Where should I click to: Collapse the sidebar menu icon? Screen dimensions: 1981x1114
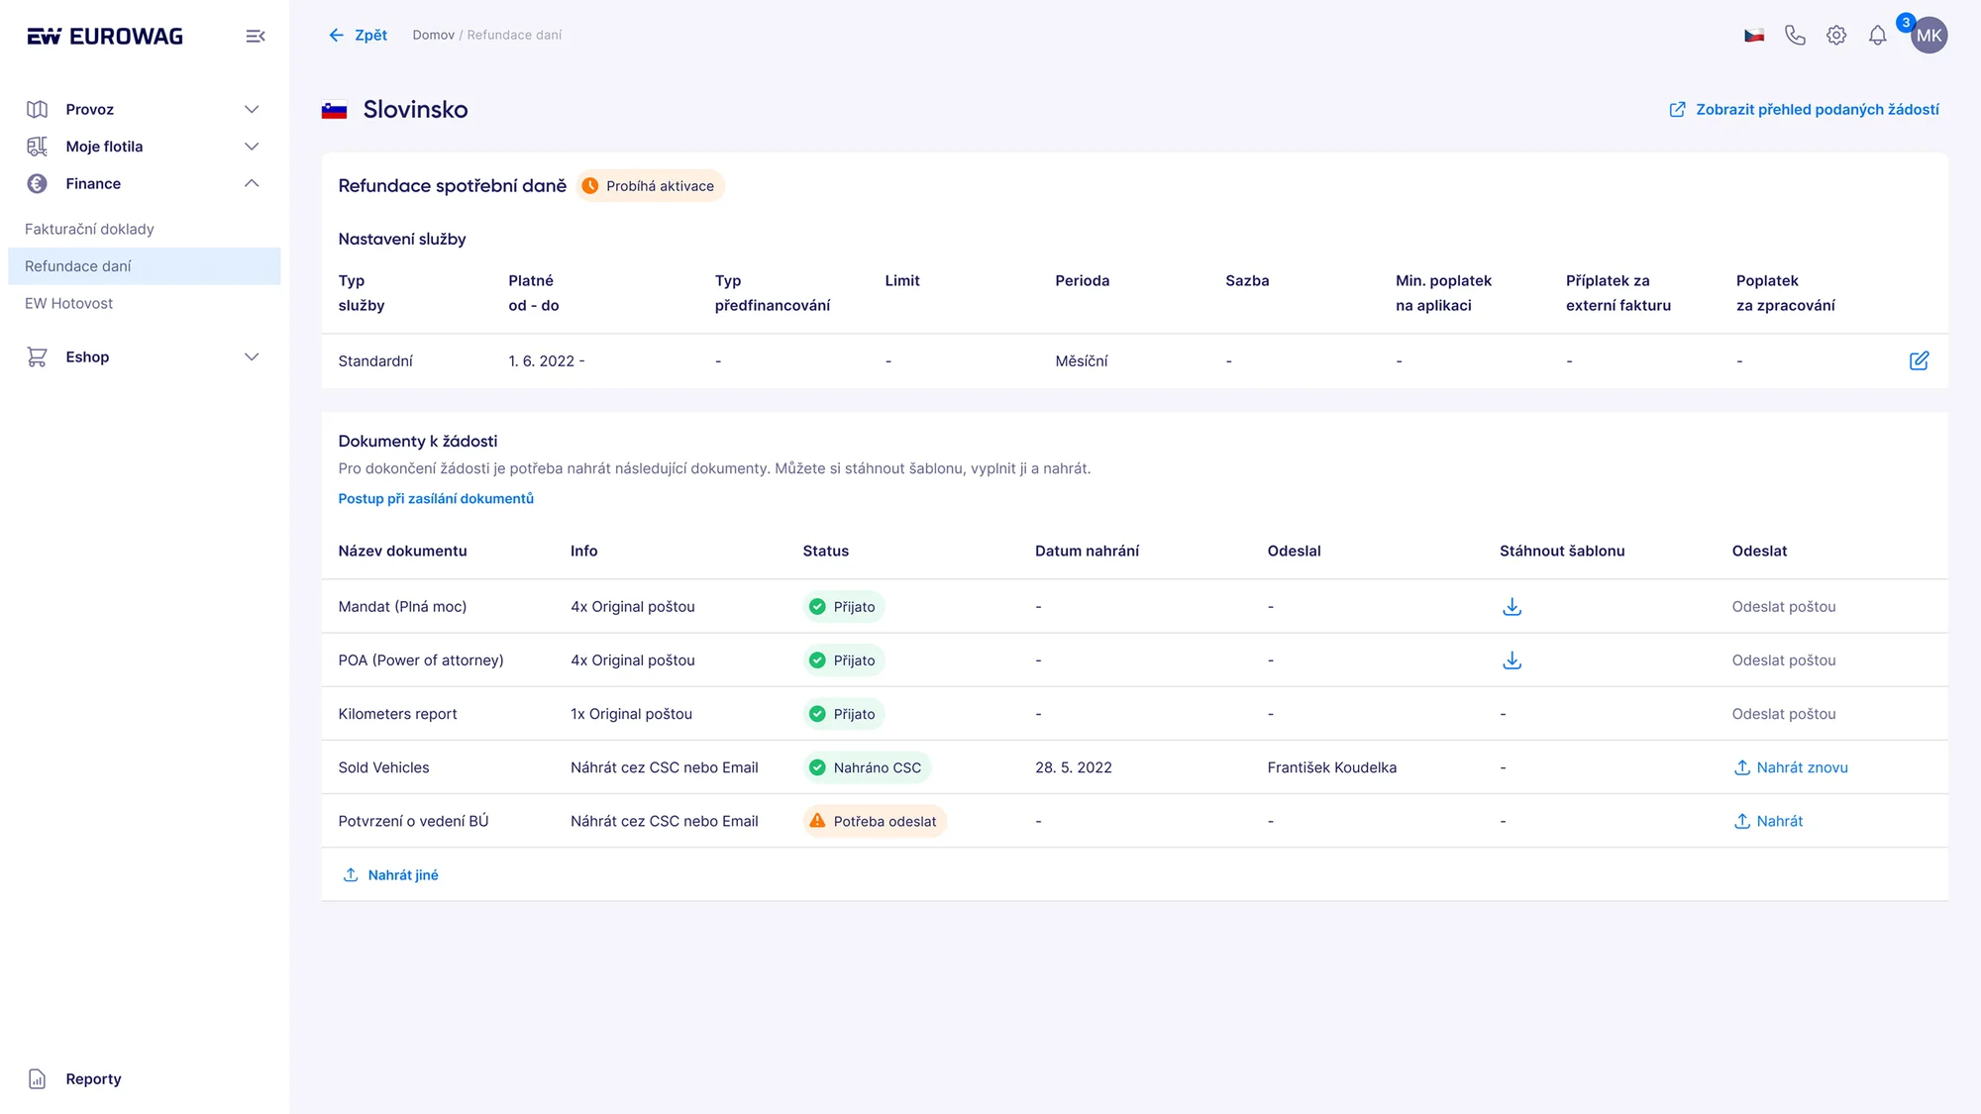tap(256, 37)
